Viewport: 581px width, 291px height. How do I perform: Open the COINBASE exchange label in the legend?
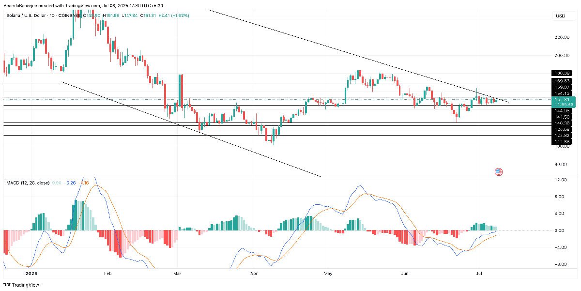tap(69, 15)
